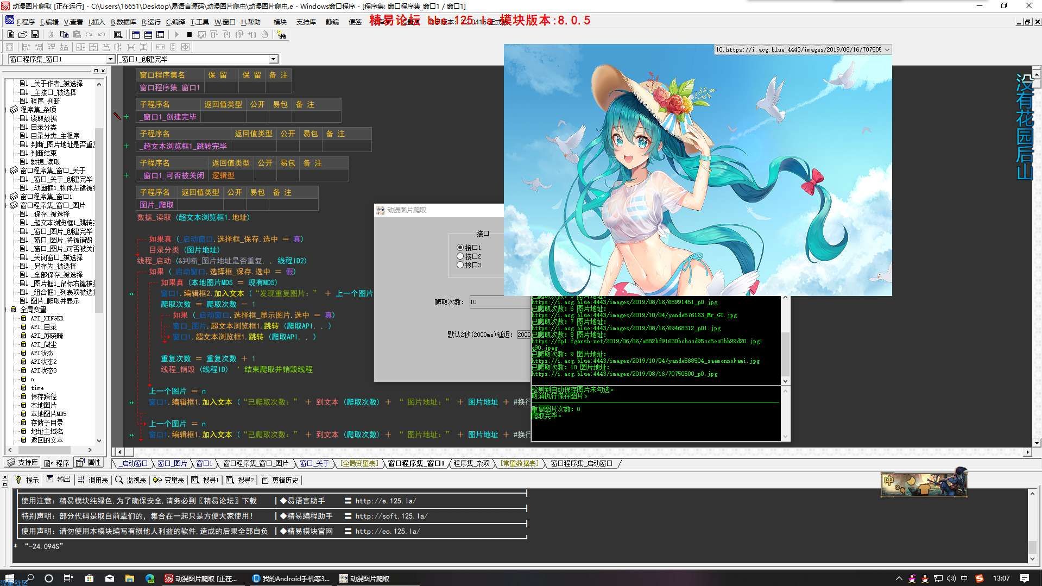Select API_XINGER global variable in tree
Screen dimensions: 1042x586
[x=47, y=318]
